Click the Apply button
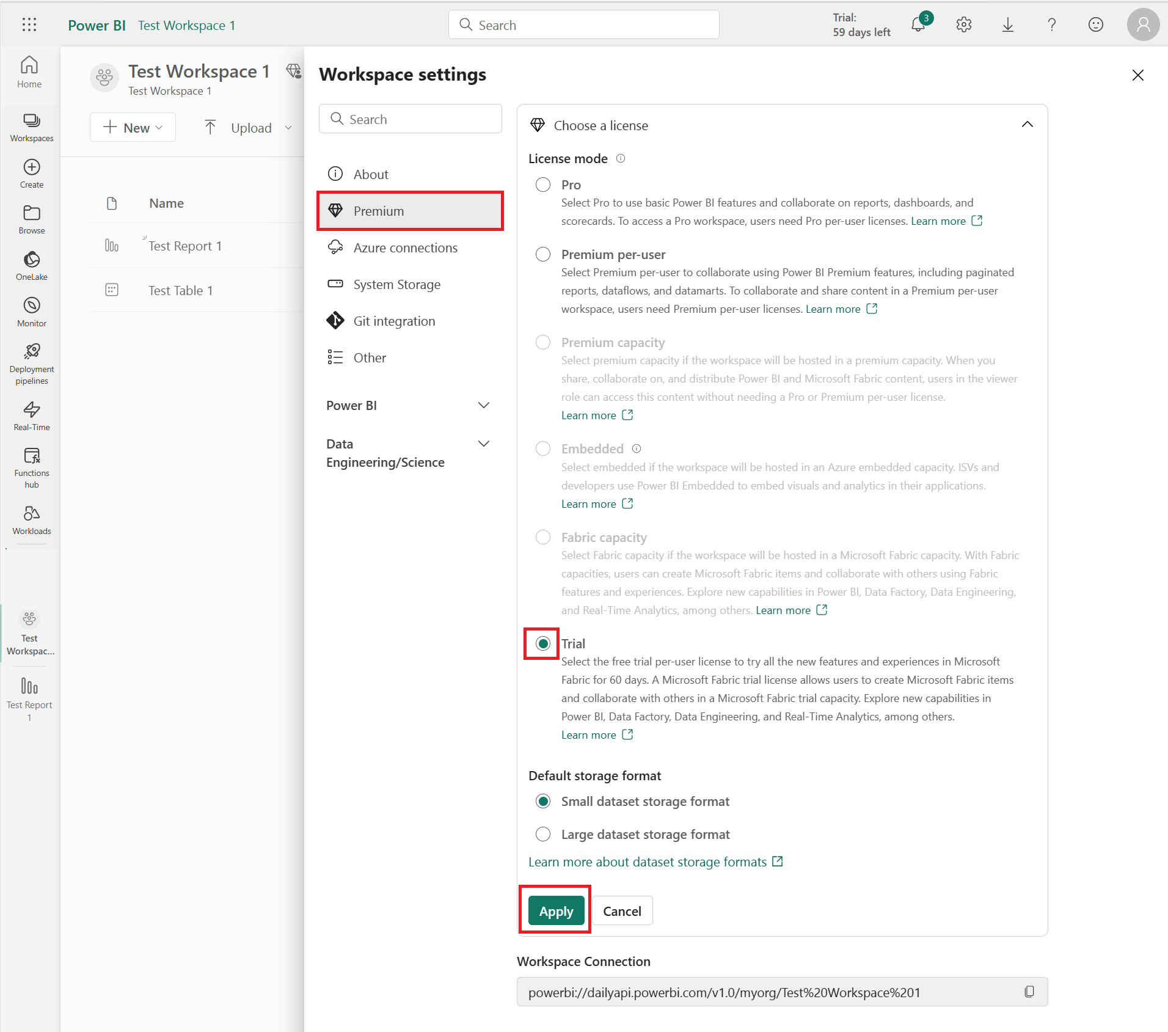 click(556, 911)
